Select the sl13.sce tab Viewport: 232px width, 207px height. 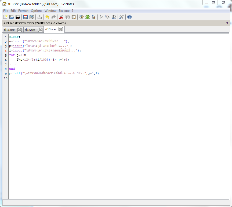50,29
